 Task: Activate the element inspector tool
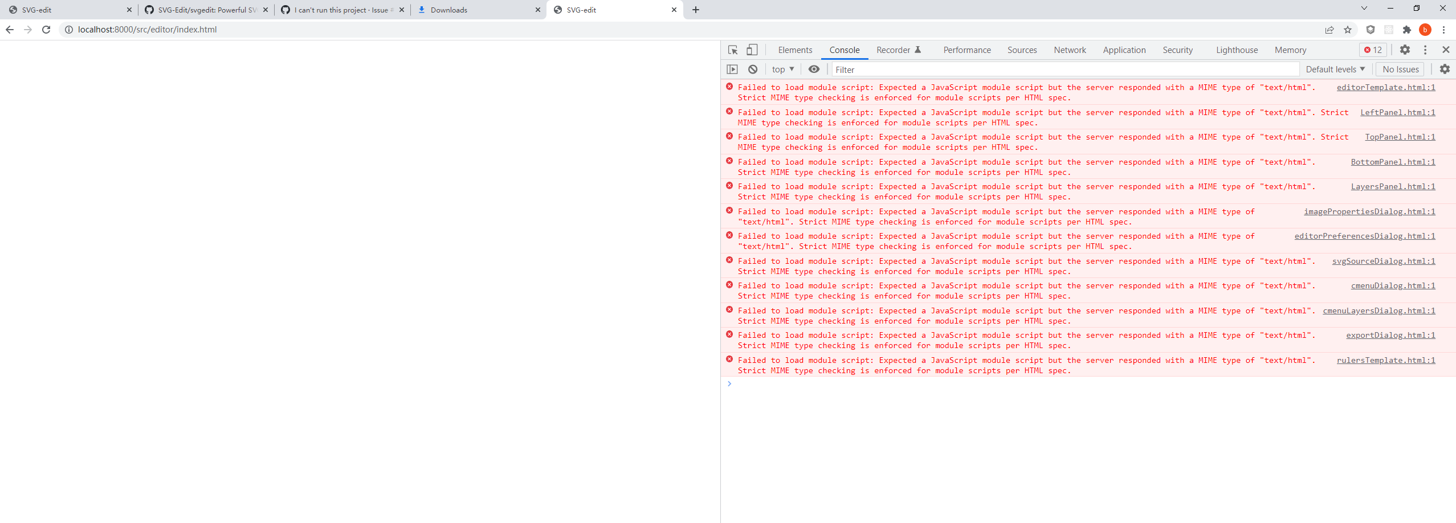[732, 50]
